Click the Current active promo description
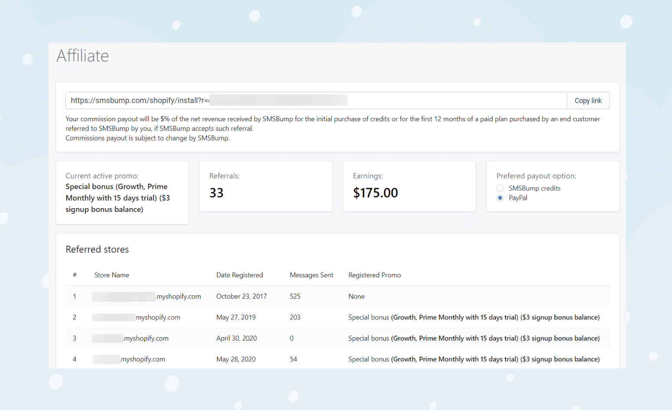The width and height of the screenshot is (672, 410). coord(117,198)
